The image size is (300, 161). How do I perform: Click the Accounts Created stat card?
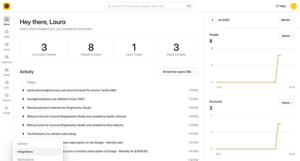pyautogui.click(x=44, y=49)
